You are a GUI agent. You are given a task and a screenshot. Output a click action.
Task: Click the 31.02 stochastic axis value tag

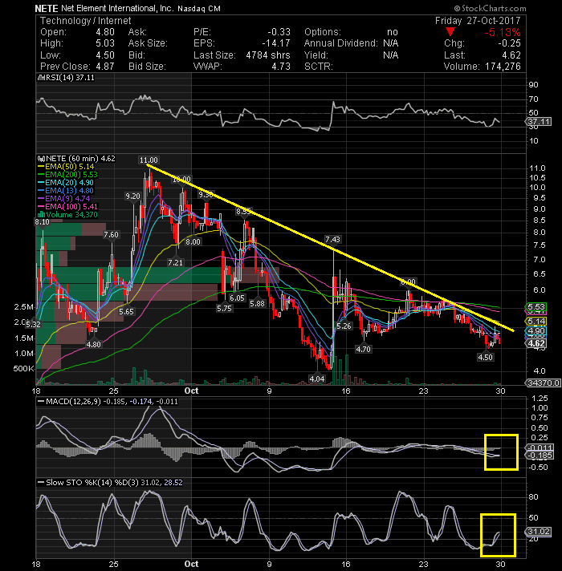[x=539, y=532]
